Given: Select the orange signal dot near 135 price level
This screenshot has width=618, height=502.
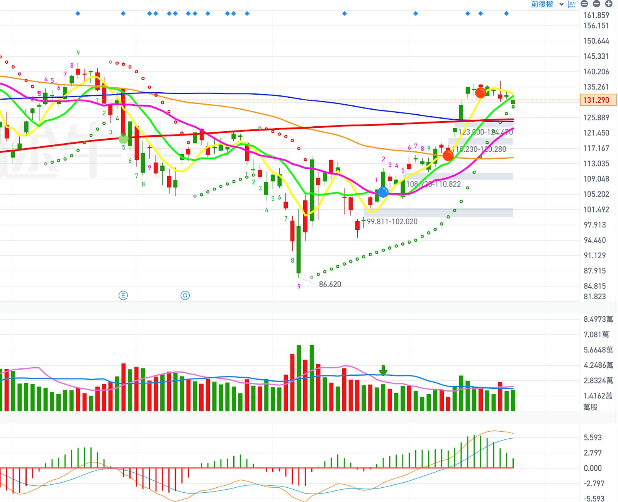Looking at the screenshot, I should coord(480,93).
